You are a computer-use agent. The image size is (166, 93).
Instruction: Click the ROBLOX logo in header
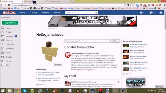click(9, 13)
